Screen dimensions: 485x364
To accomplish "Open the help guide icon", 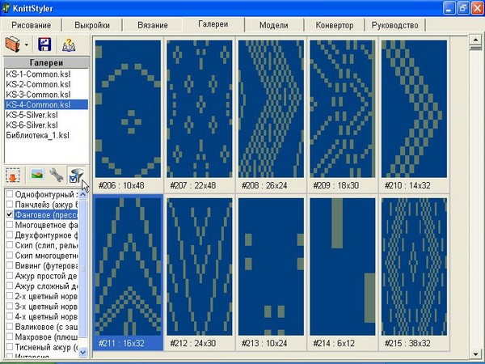I will point(69,44).
